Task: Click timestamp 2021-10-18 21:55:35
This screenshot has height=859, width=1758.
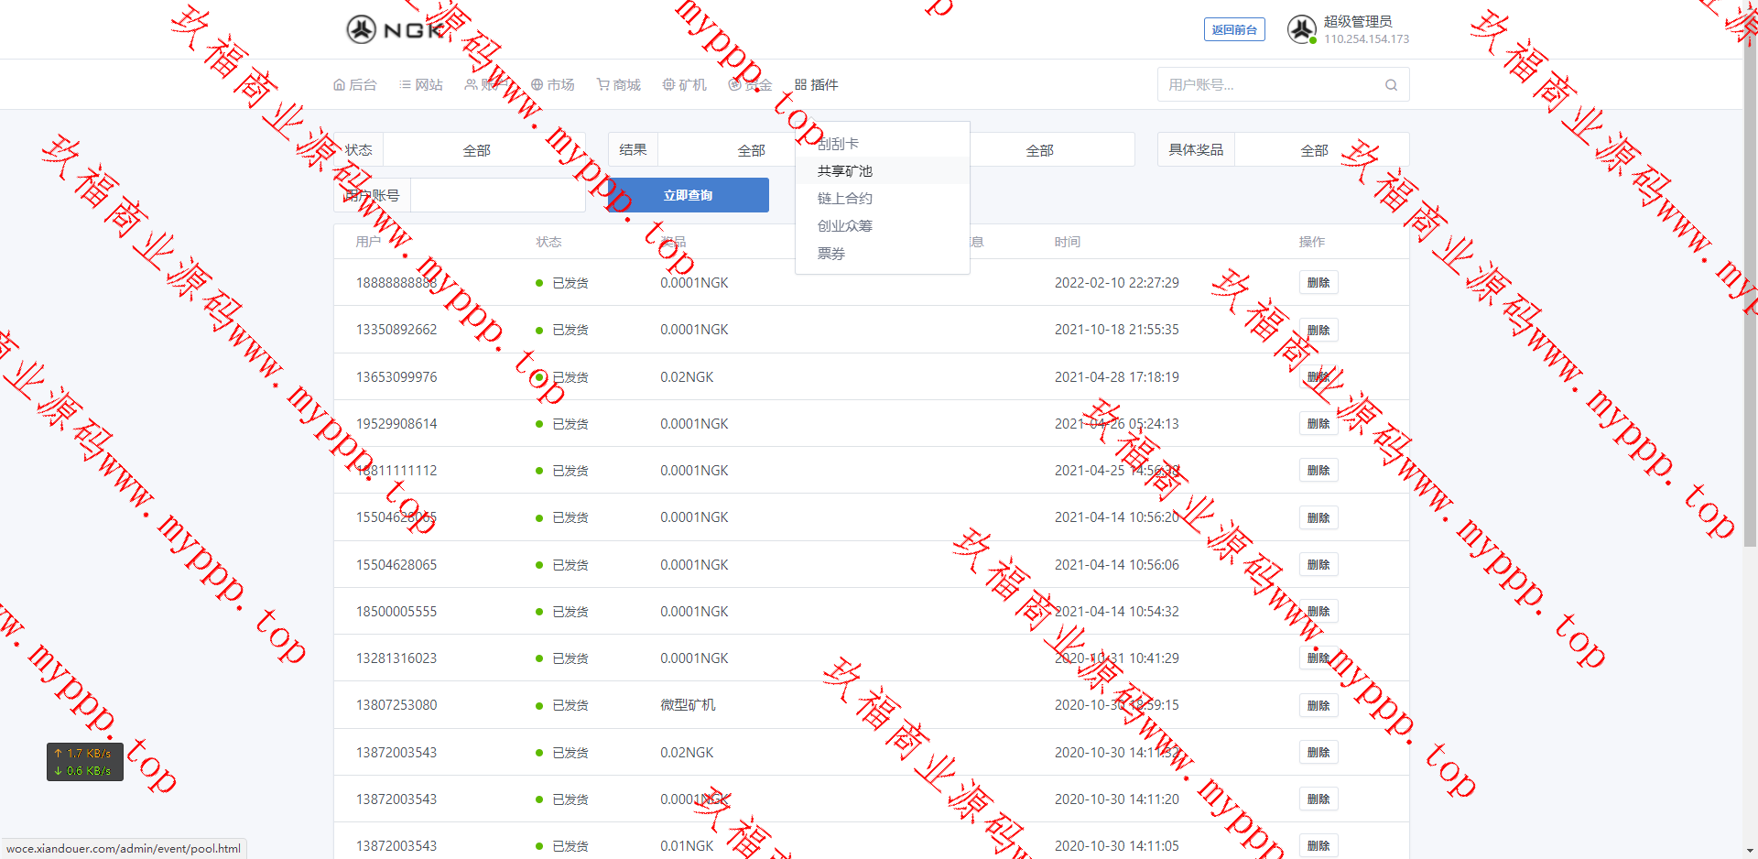Action: 1117,330
